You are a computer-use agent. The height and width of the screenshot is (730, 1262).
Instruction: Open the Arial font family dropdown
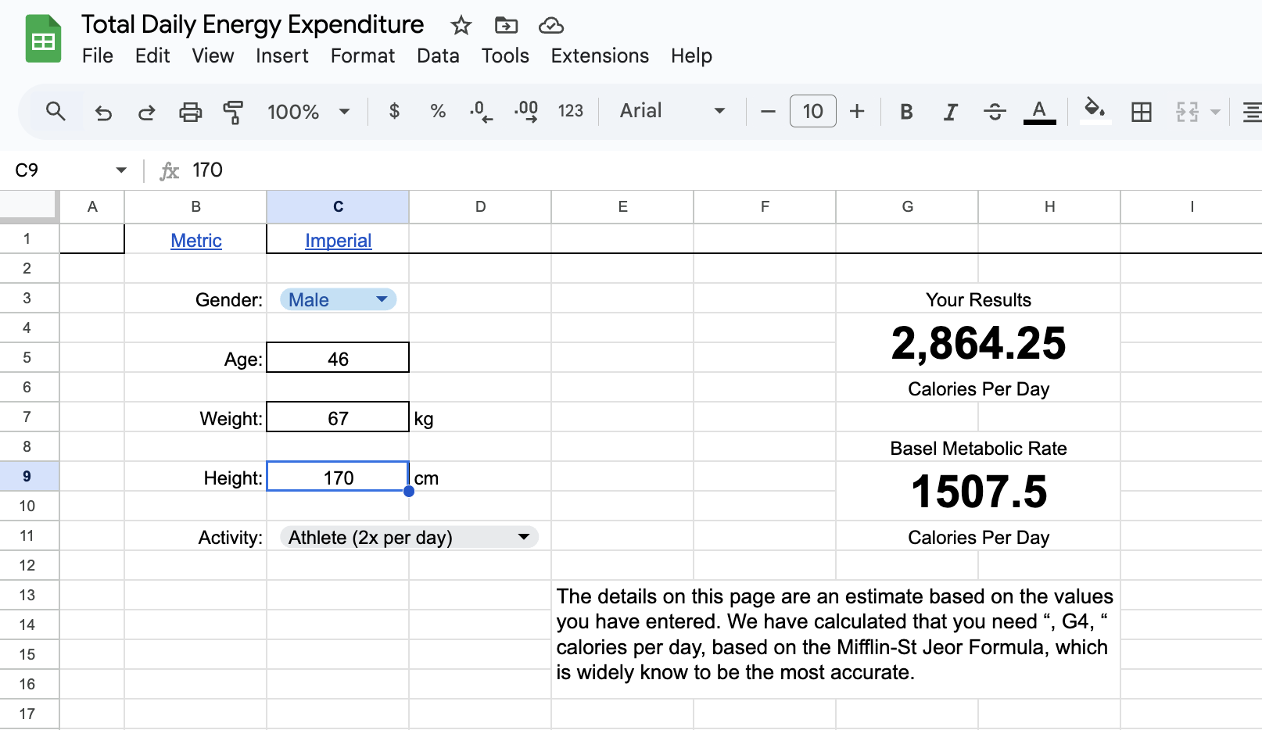(672, 111)
